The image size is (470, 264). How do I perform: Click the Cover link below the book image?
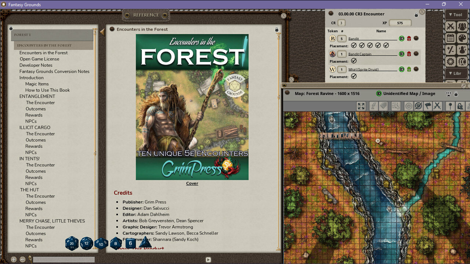click(x=192, y=183)
